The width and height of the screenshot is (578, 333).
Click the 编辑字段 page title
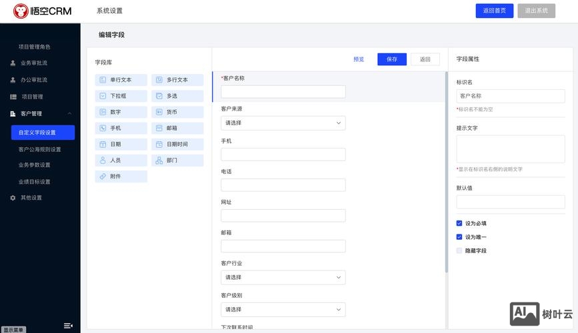[111, 35]
